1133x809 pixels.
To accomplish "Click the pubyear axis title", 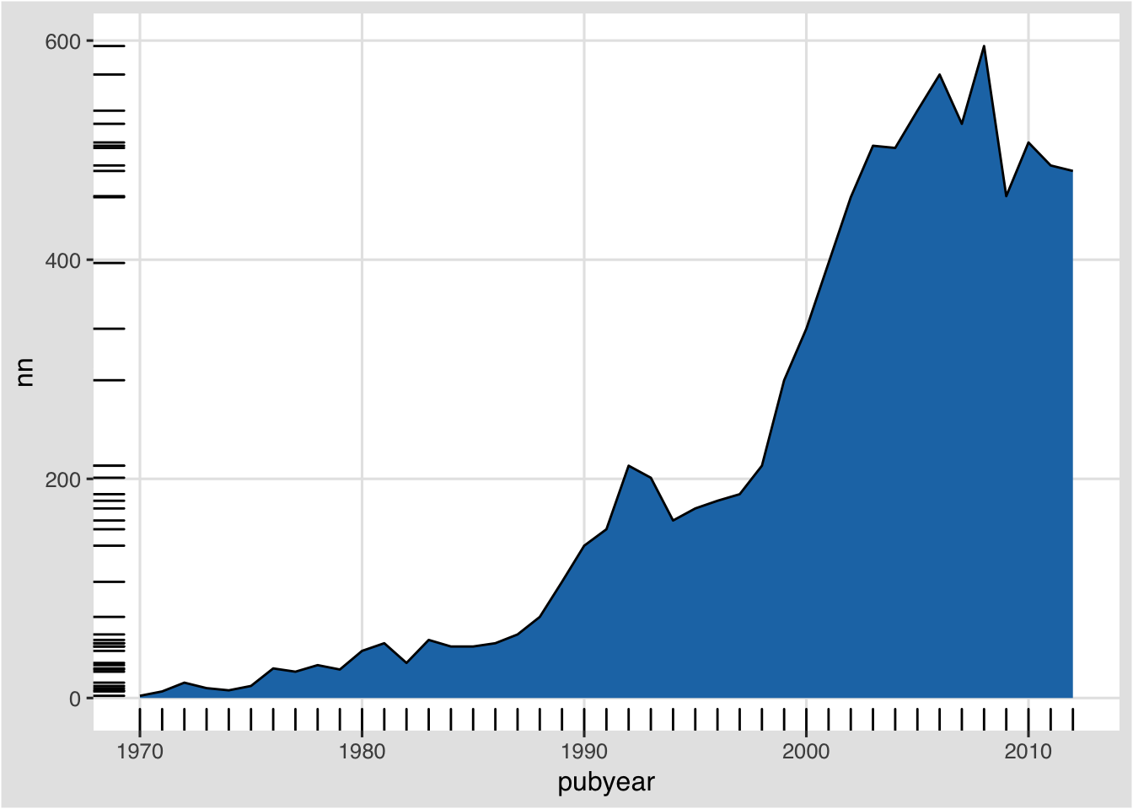I will pyautogui.click(x=606, y=783).
